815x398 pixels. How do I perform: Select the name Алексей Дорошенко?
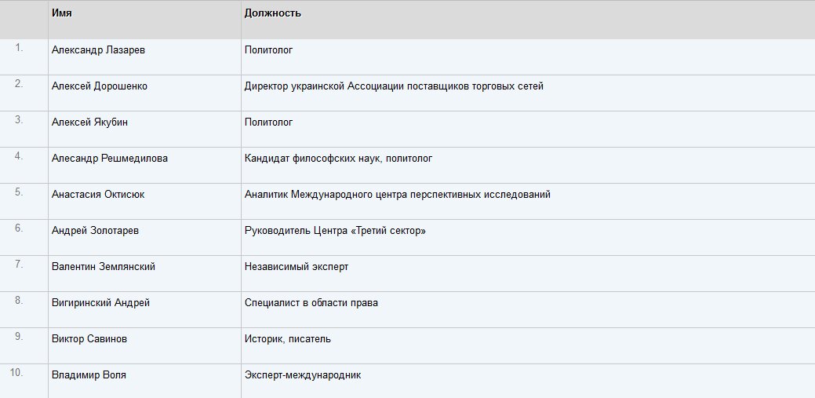click(x=100, y=86)
